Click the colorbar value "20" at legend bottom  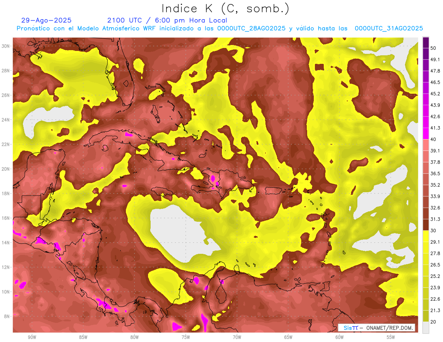[x=433, y=322]
